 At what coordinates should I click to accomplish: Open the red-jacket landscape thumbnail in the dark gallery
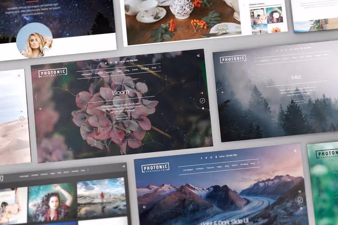click(102, 197)
